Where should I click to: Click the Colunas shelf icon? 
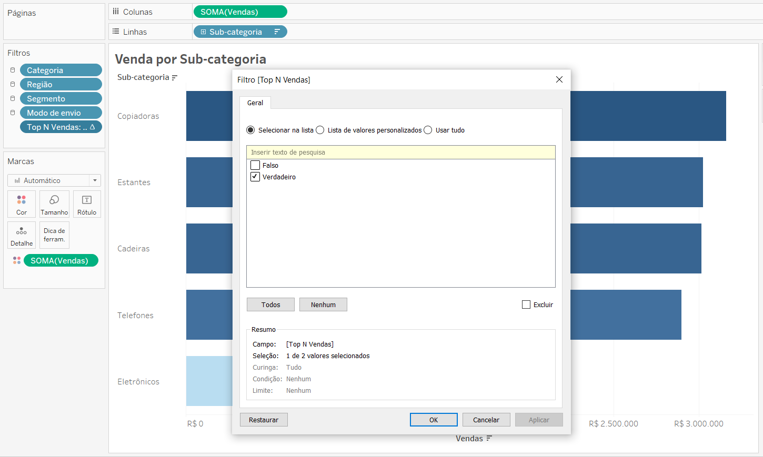coord(116,12)
